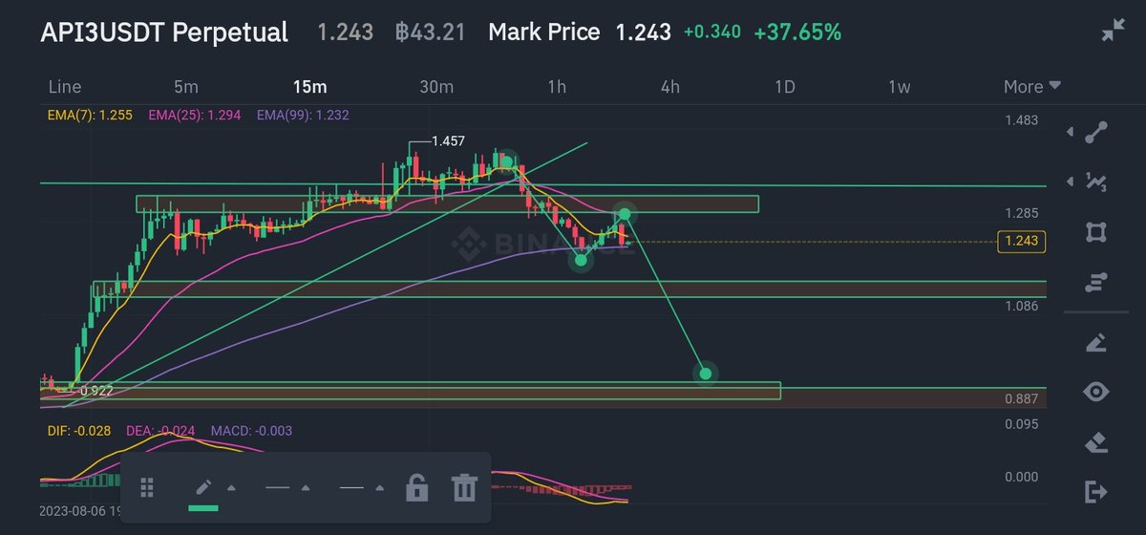Screen dimensions: 1146x535
Task: Click the current price tag 1.243 on axis
Action: (1021, 242)
